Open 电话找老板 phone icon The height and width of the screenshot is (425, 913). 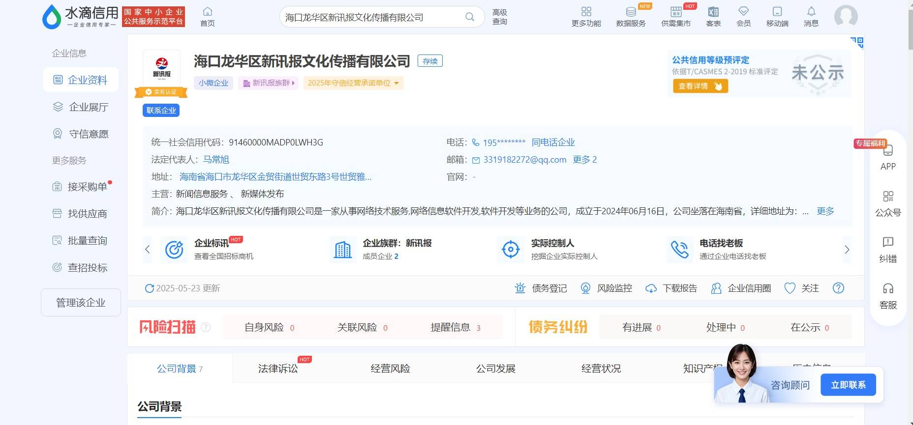pos(680,250)
